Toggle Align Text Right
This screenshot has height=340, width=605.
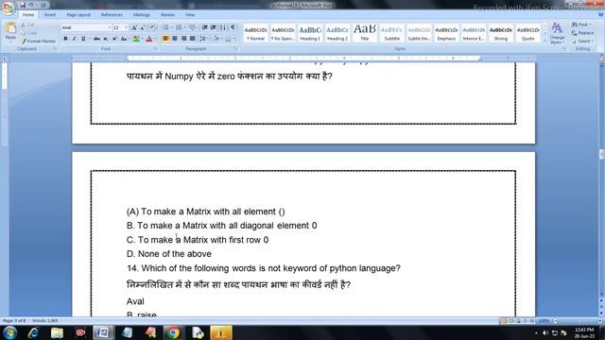(183, 39)
